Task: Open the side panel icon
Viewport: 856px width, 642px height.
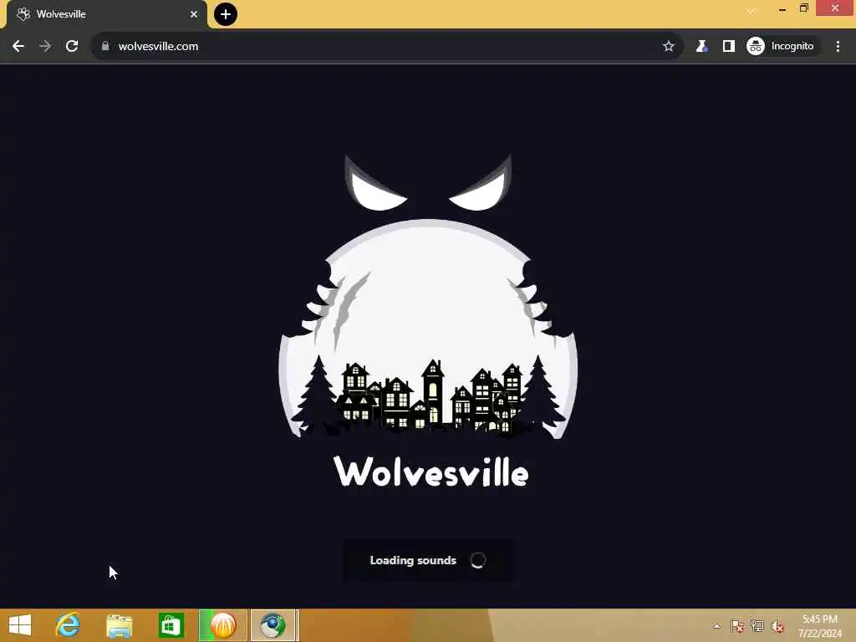Action: [x=729, y=47]
